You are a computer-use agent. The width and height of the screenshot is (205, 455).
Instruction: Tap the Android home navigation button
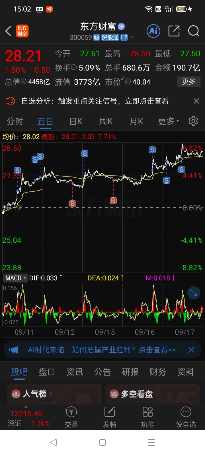click(x=102, y=442)
